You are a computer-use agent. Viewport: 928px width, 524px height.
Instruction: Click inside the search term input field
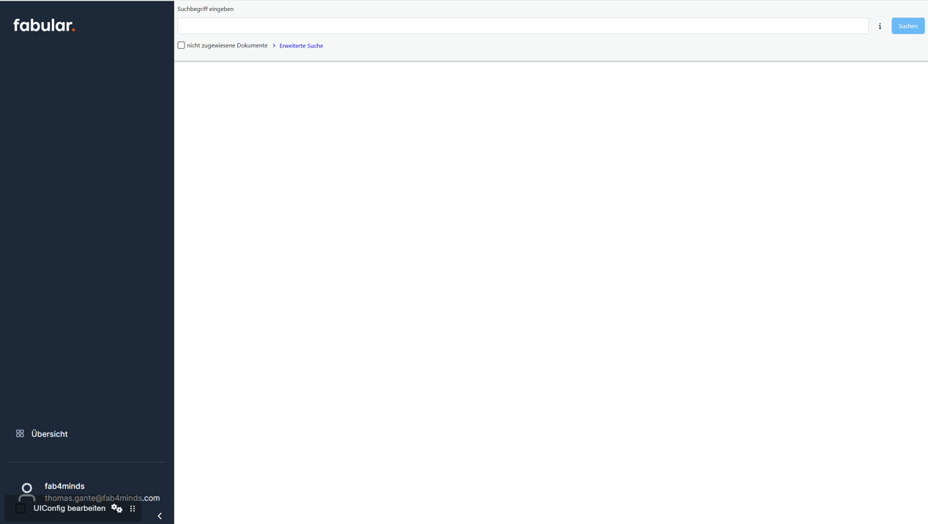tap(522, 25)
